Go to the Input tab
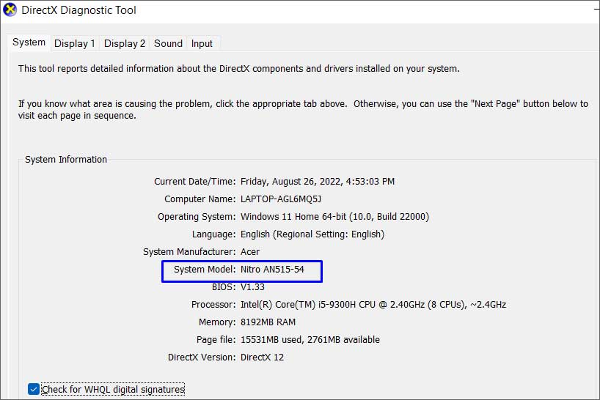Viewport: 600px width, 400px height. tap(202, 43)
